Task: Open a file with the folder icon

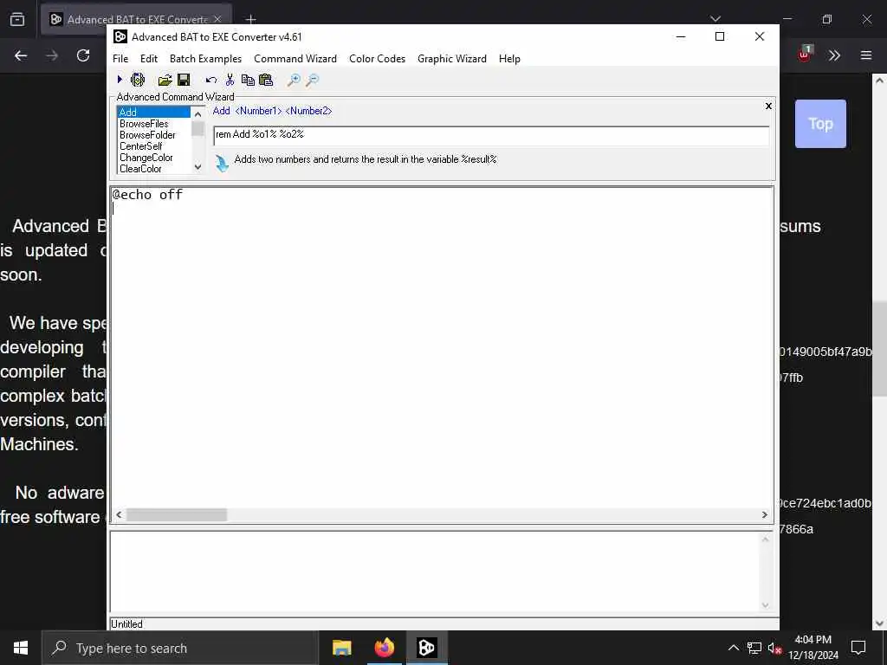Action: 165,80
